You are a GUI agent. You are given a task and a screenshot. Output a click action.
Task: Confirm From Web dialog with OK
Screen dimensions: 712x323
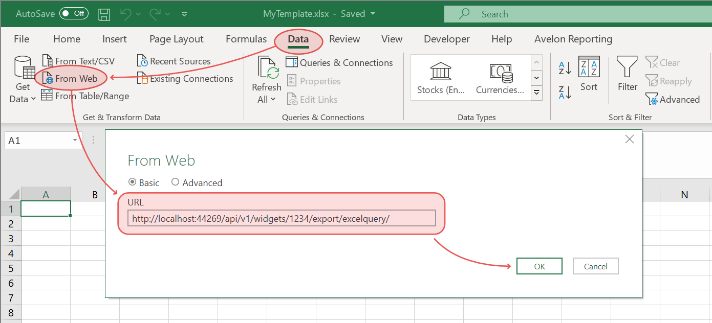(x=540, y=266)
